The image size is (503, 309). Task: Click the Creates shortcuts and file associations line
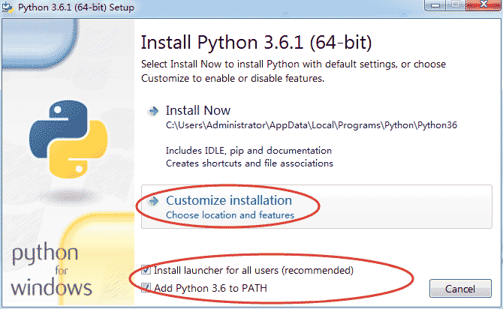(249, 162)
